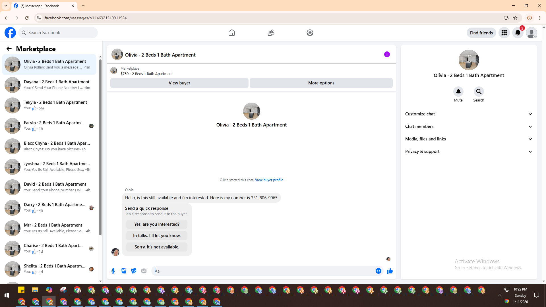Expand Customize chat section
Viewport: 546px width, 307px height.
469,114
